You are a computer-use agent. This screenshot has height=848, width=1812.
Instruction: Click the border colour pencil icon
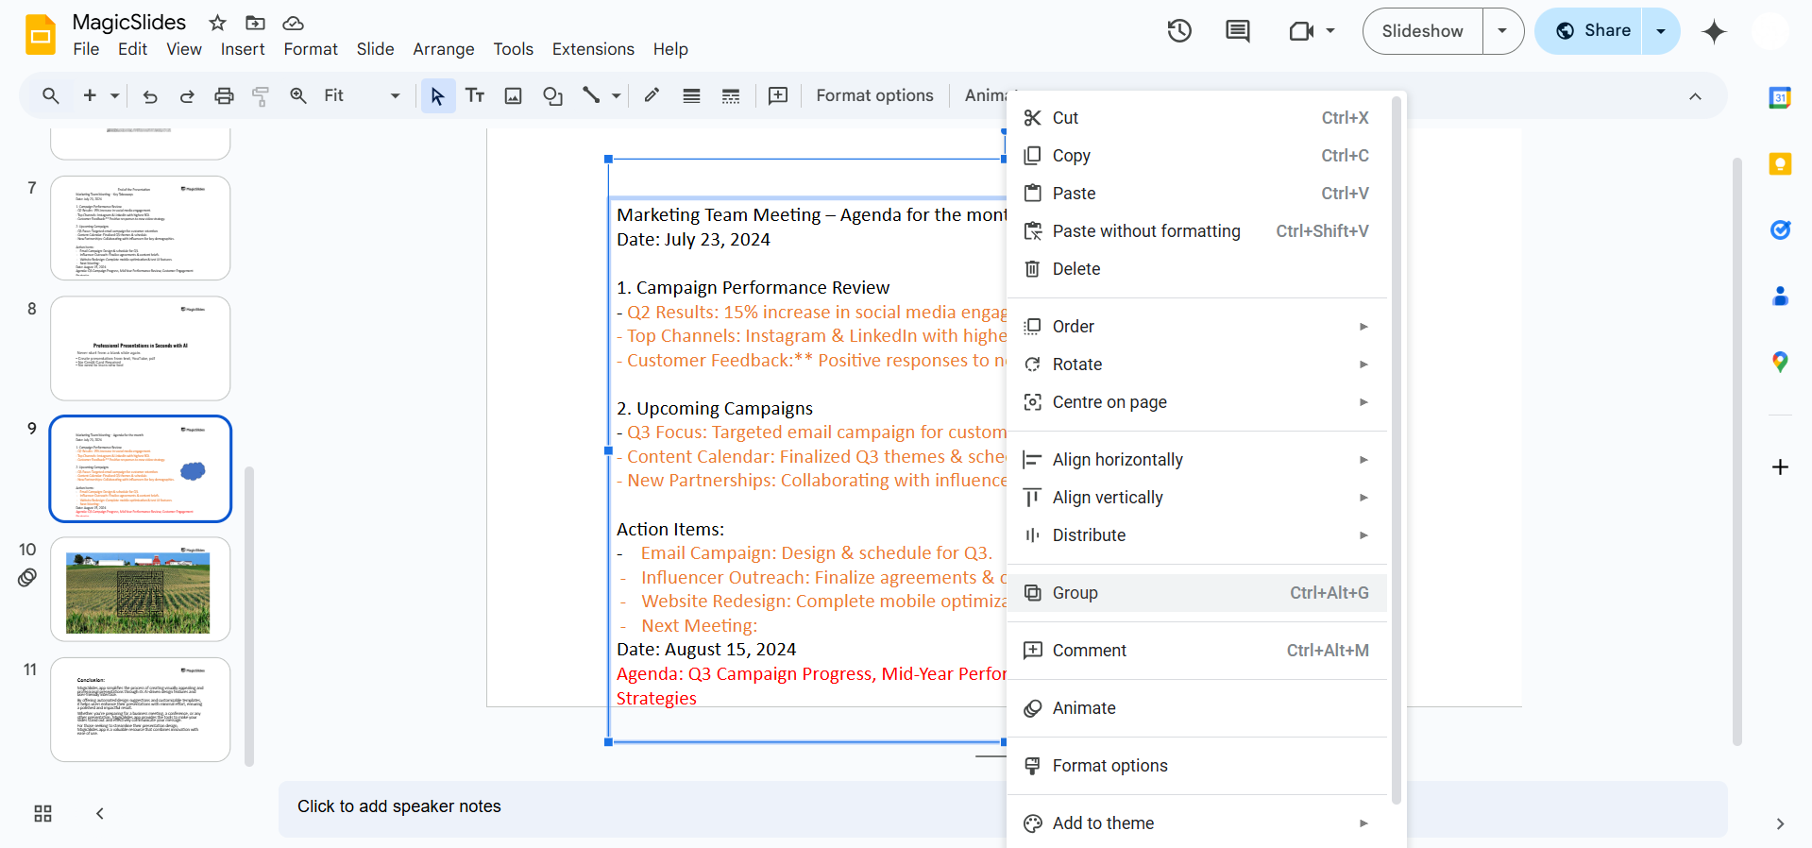[652, 95]
